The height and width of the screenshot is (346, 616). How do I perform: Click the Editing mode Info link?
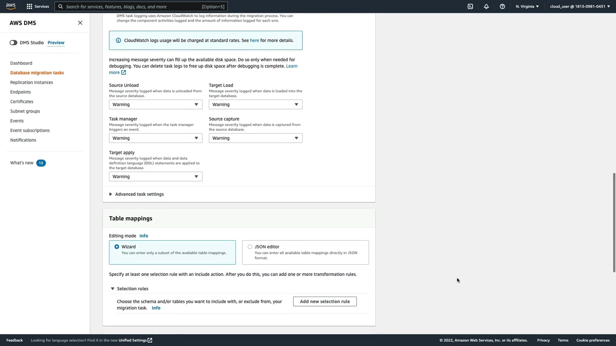(143, 236)
